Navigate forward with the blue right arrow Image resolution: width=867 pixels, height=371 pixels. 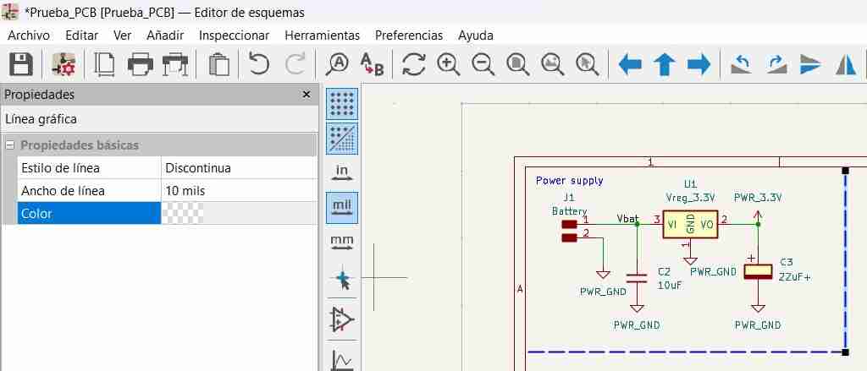(x=699, y=64)
